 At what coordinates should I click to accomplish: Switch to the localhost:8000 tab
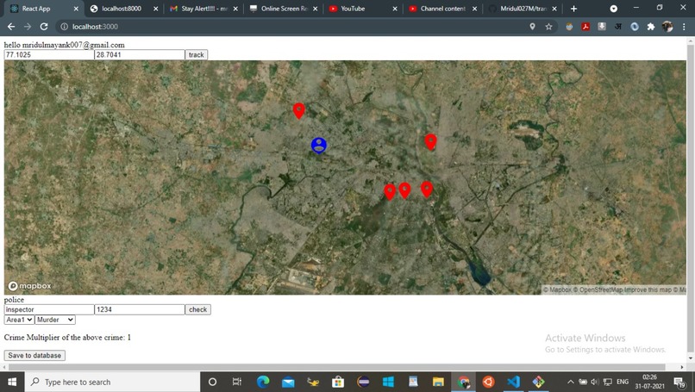pos(123,9)
